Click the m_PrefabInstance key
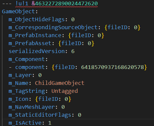This screenshot has height=126, width=154. 35,35
